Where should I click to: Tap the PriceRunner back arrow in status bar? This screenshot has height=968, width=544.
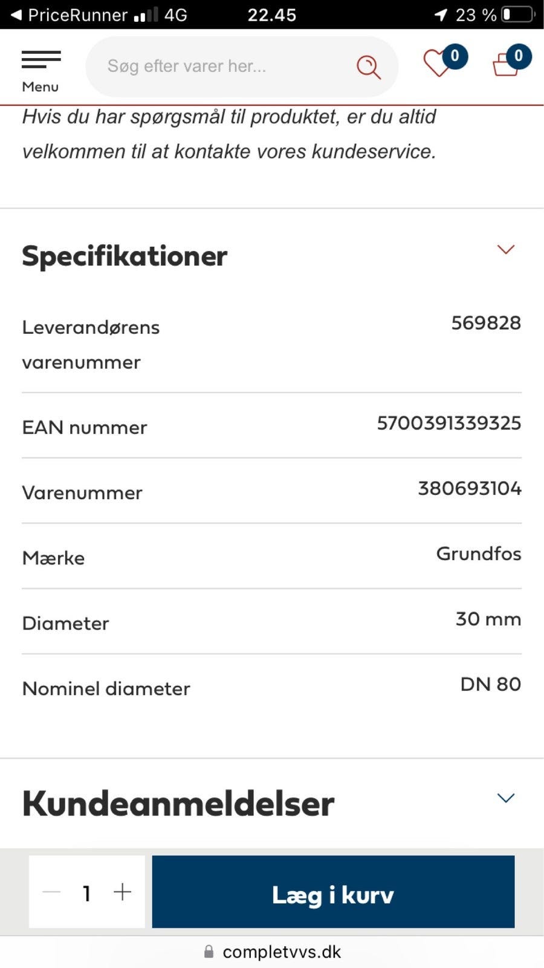[16, 15]
